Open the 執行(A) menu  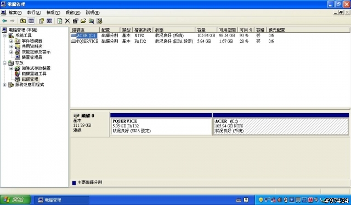(x=34, y=13)
